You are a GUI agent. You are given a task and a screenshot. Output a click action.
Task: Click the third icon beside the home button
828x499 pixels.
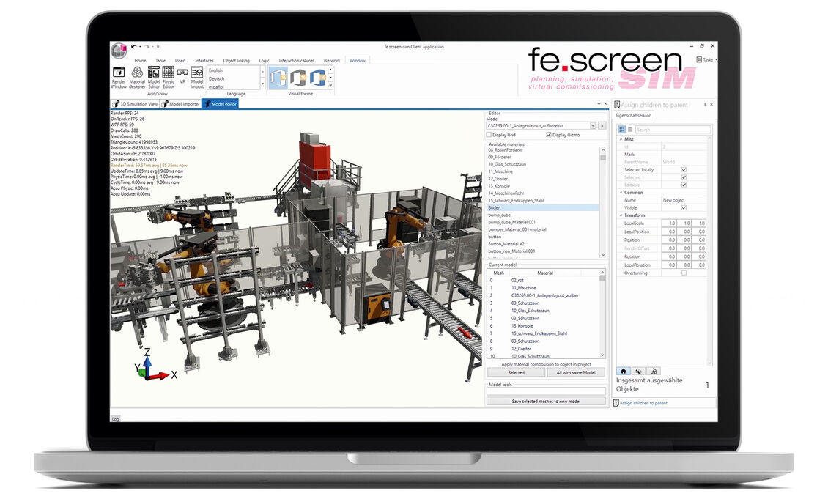click(653, 372)
